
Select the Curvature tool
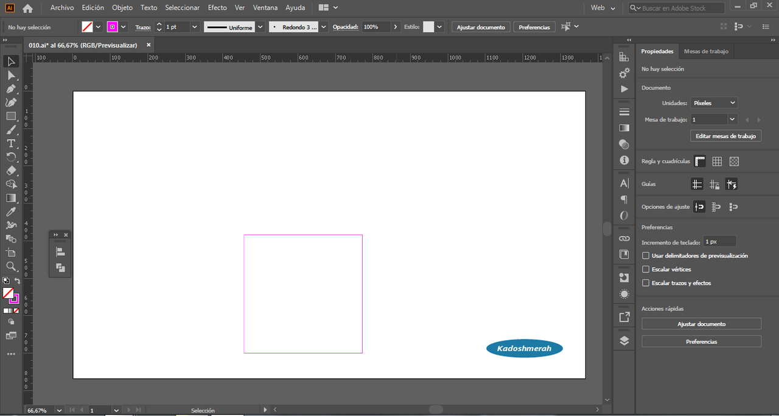tap(11, 103)
